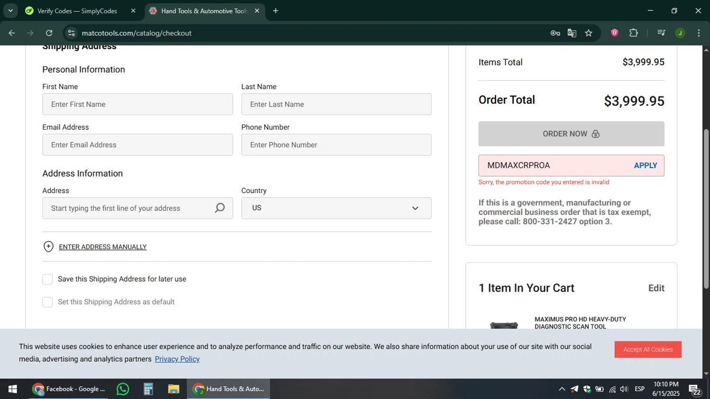Open the clock showing 10:10 PM
This screenshot has width=710, height=399.
pos(666,389)
